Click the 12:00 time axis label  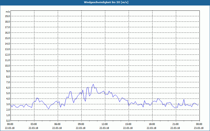pyautogui.click(x=104, y=124)
